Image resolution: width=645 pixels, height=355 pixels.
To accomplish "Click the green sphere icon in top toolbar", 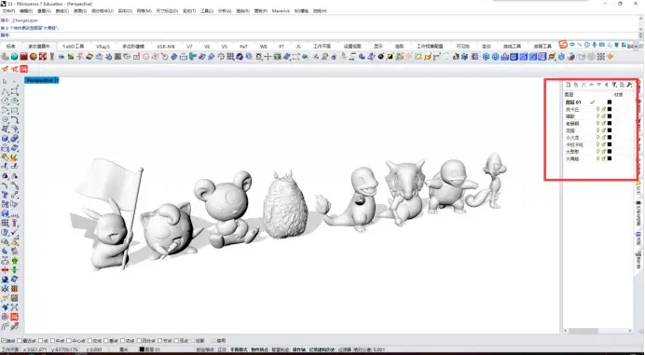I will click(x=14, y=56).
